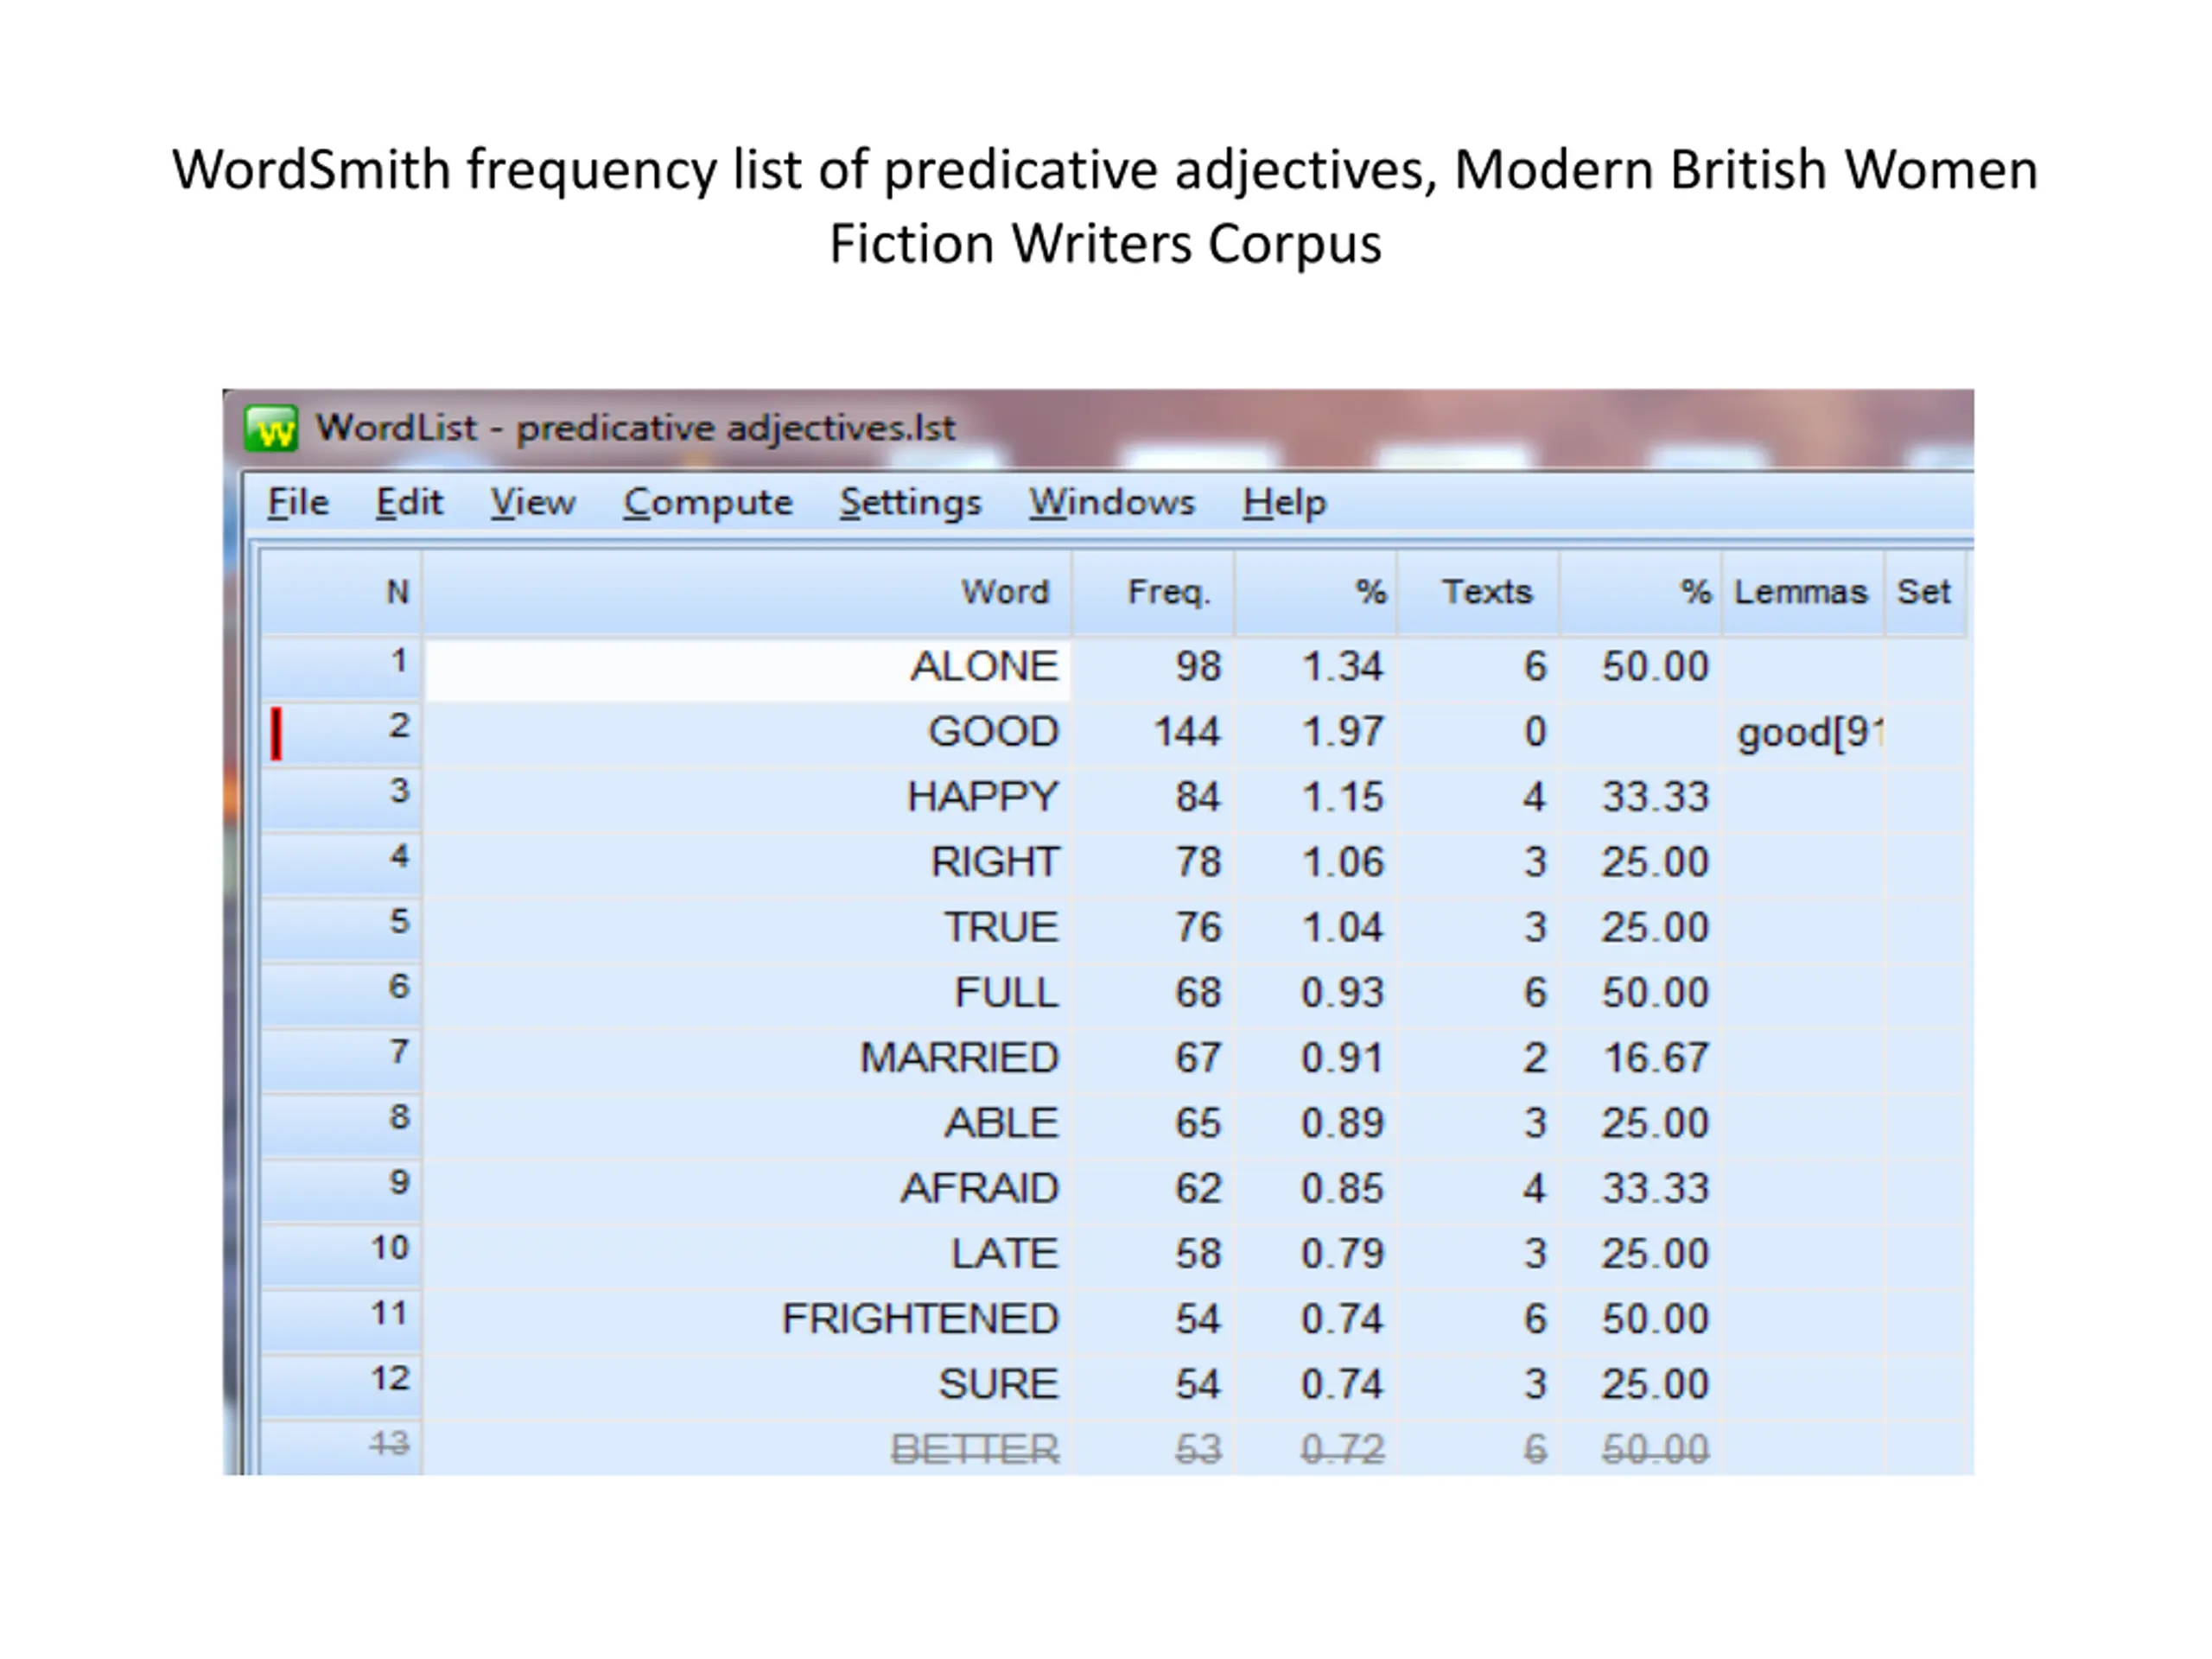
Task: Open the Edit menu
Action: click(409, 502)
